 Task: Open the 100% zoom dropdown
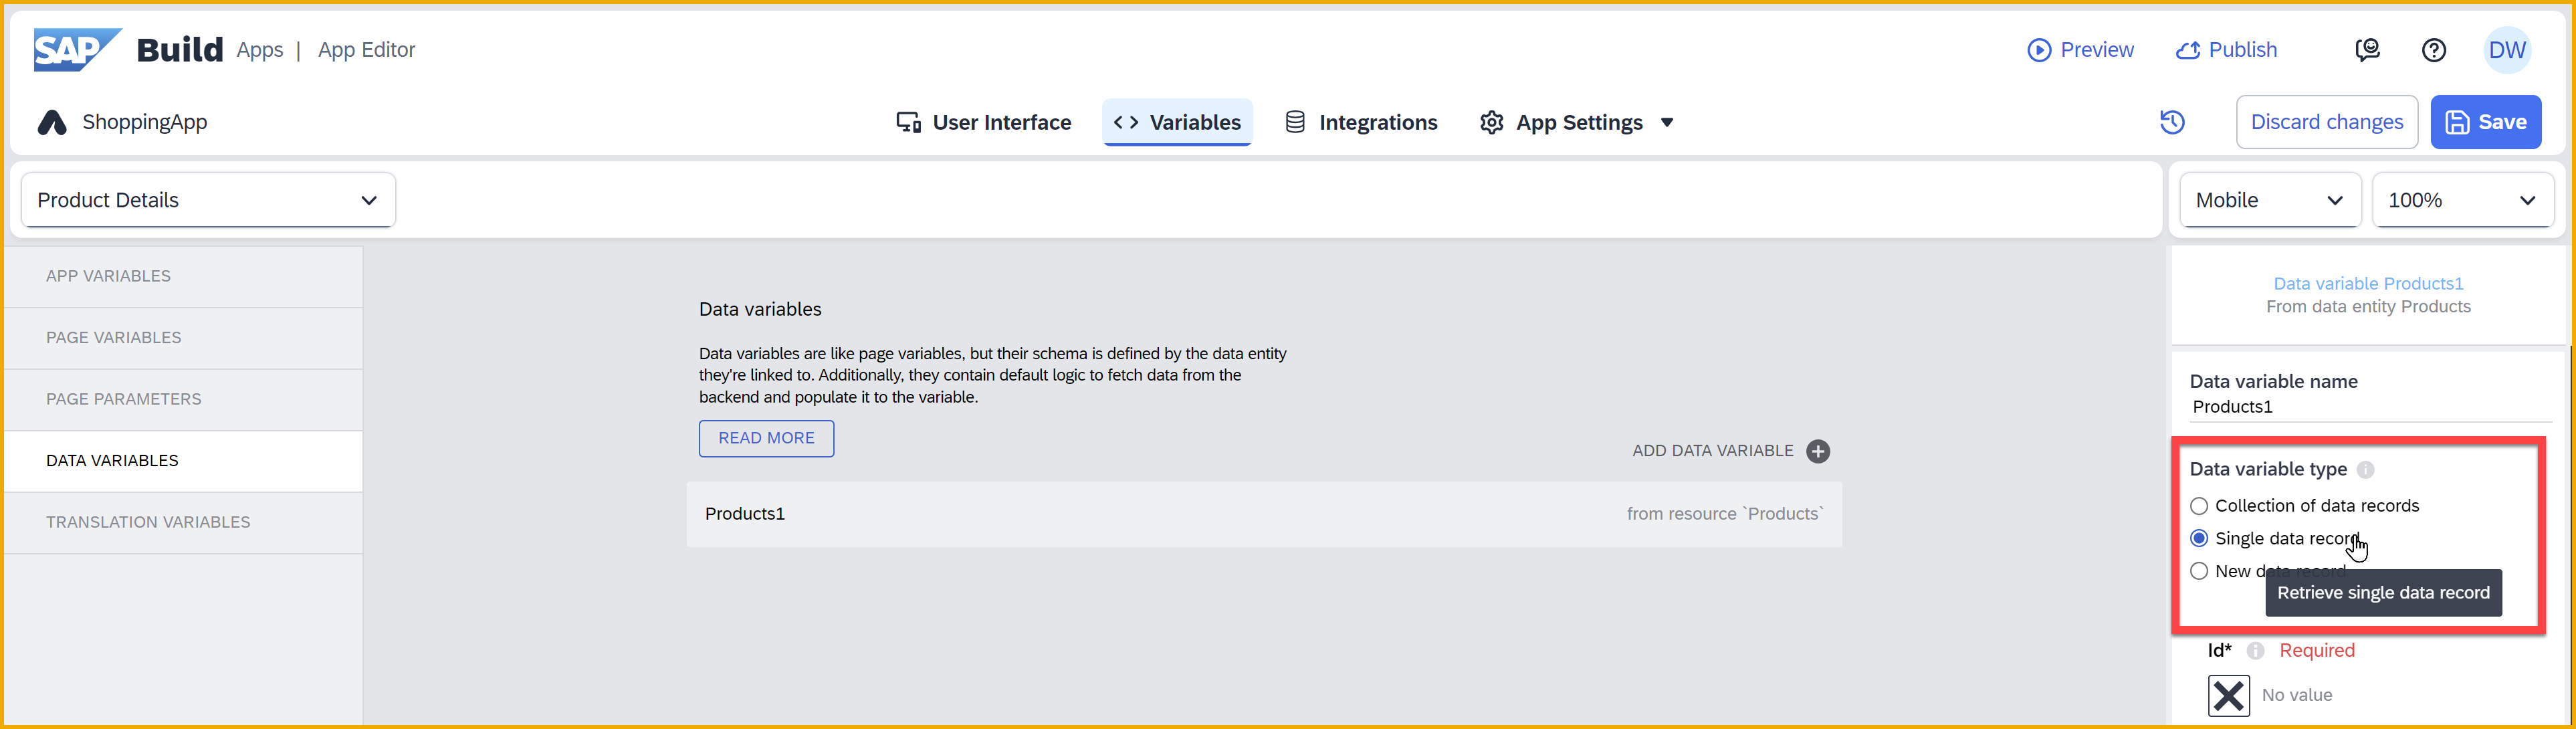[x=2463, y=200]
